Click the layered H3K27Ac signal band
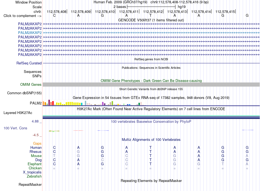This screenshot has height=191, width=260. [151, 117]
